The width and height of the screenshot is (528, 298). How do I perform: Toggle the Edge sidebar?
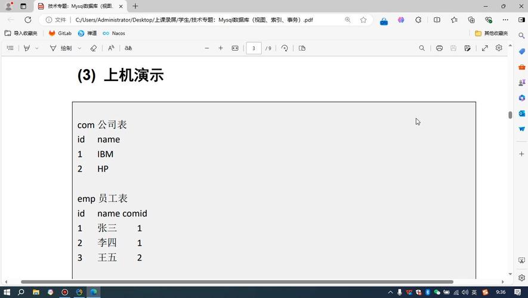pos(521,20)
